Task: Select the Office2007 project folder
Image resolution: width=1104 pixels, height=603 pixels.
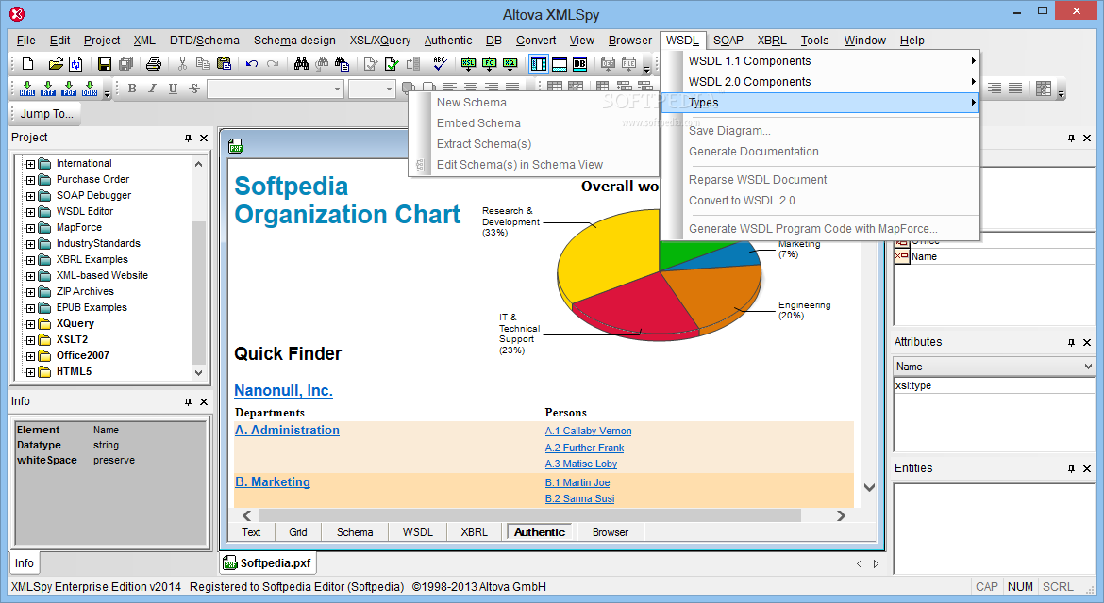Action: tap(82, 355)
